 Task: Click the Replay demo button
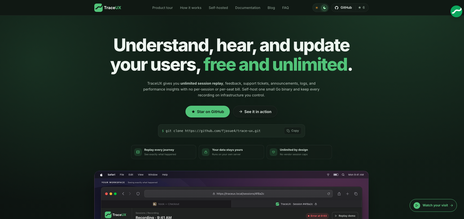(345, 216)
